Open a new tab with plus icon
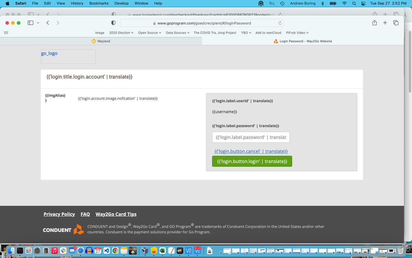Image resolution: width=412 pixels, height=258 pixels. 385,23
